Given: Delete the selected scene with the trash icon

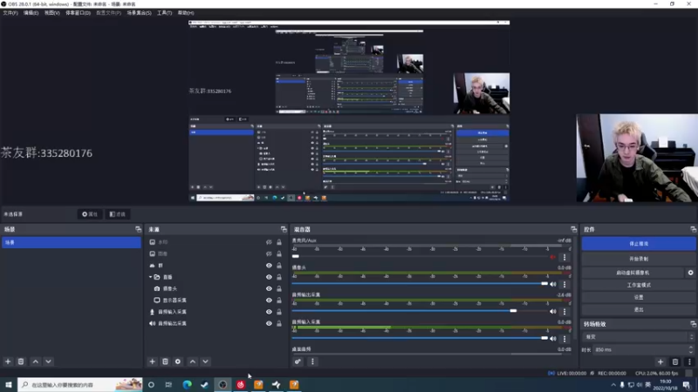Looking at the screenshot, I should coord(21,362).
